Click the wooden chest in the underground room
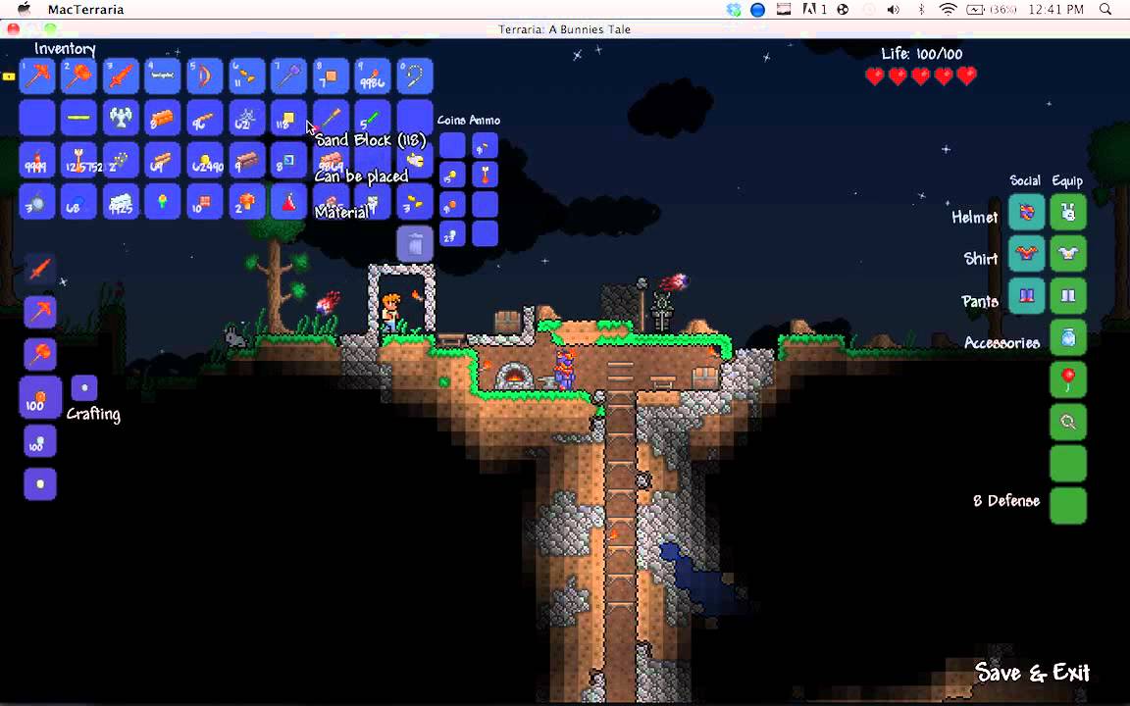Viewport: 1130px width, 706px height. tap(705, 378)
